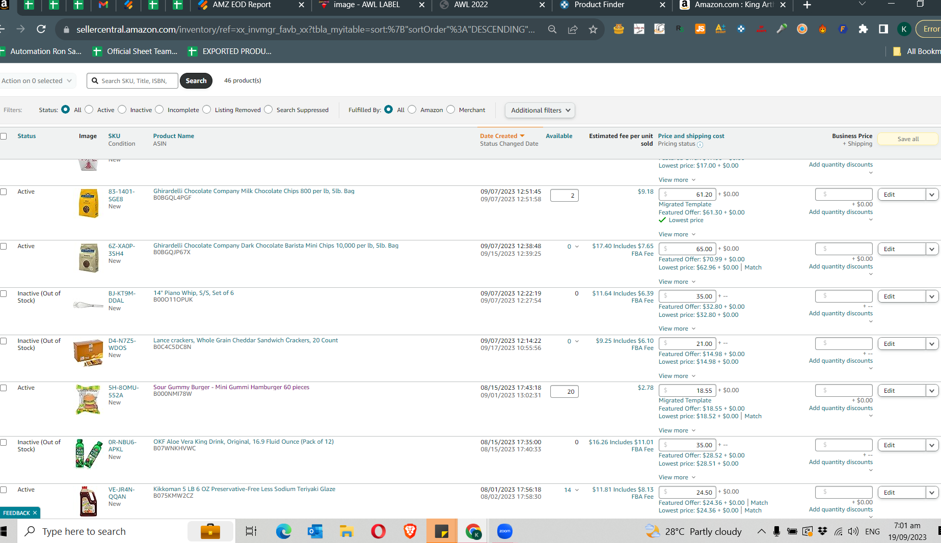941x543 pixels.
Task: Toggle the Chrome side panel icon
Action: click(x=883, y=29)
